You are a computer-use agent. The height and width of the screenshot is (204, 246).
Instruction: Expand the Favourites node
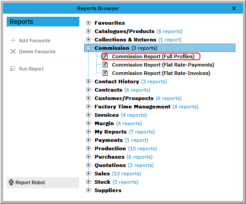(88, 23)
